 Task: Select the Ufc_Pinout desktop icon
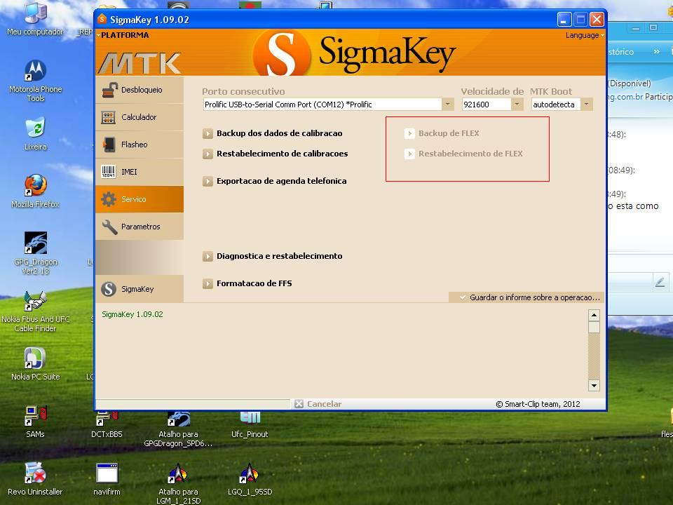(250, 424)
